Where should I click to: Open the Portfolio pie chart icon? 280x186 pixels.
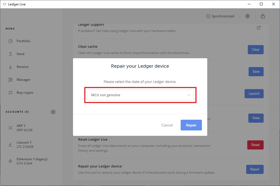coord(10,41)
